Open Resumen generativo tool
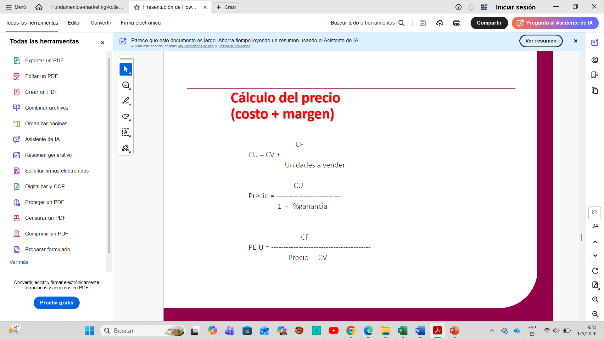The width and height of the screenshot is (604, 340). click(x=48, y=155)
